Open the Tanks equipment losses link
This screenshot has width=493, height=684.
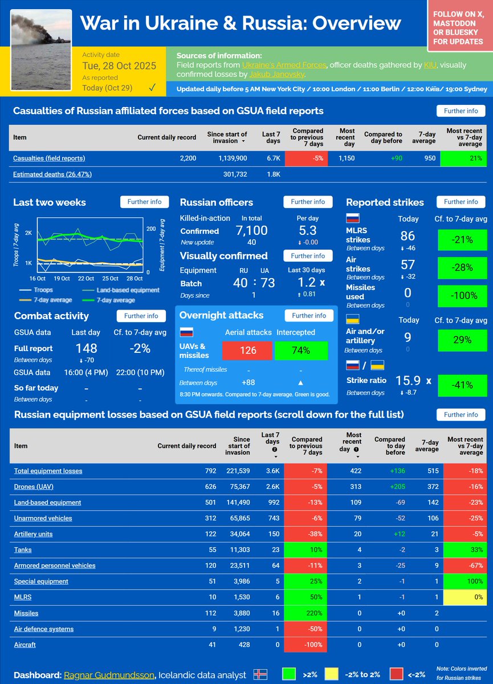tap(23, 549)
